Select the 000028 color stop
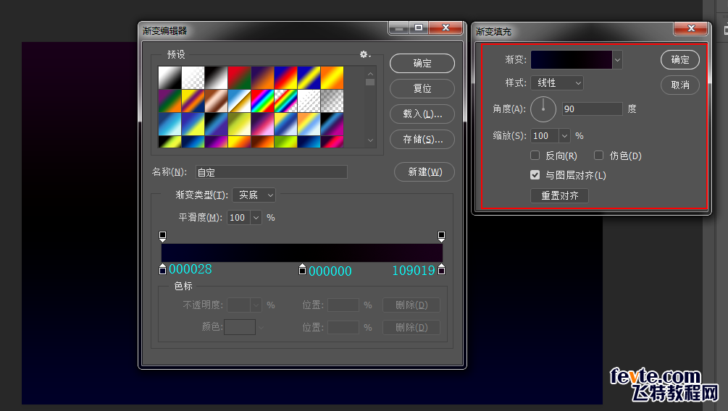 (x=162, y=269)
